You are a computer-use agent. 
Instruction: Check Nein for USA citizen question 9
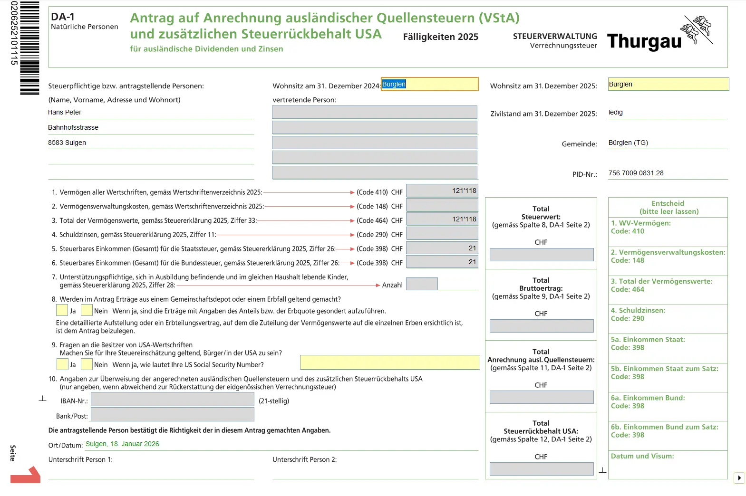click(87, 364)
